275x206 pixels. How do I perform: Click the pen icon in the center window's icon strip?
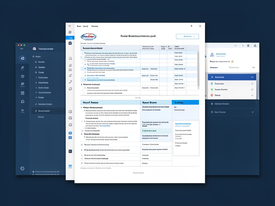pos(70,82)
